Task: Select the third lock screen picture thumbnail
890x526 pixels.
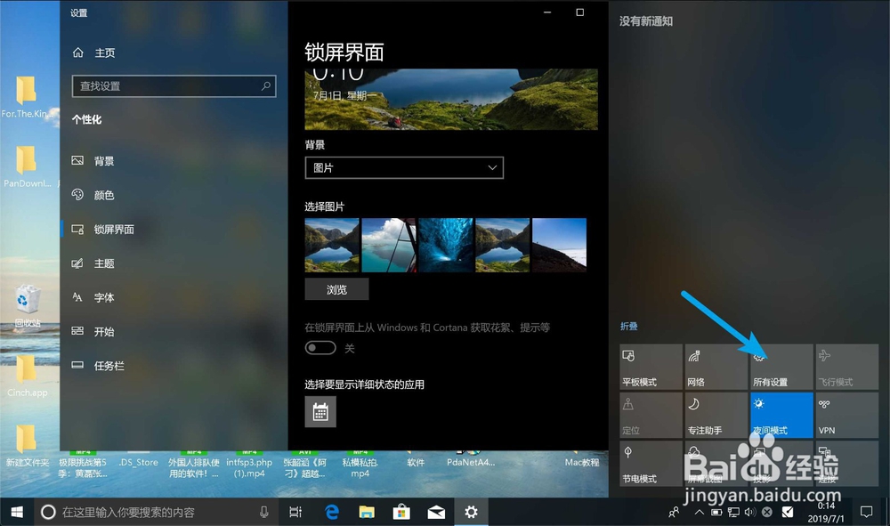Action: [446, 244]
